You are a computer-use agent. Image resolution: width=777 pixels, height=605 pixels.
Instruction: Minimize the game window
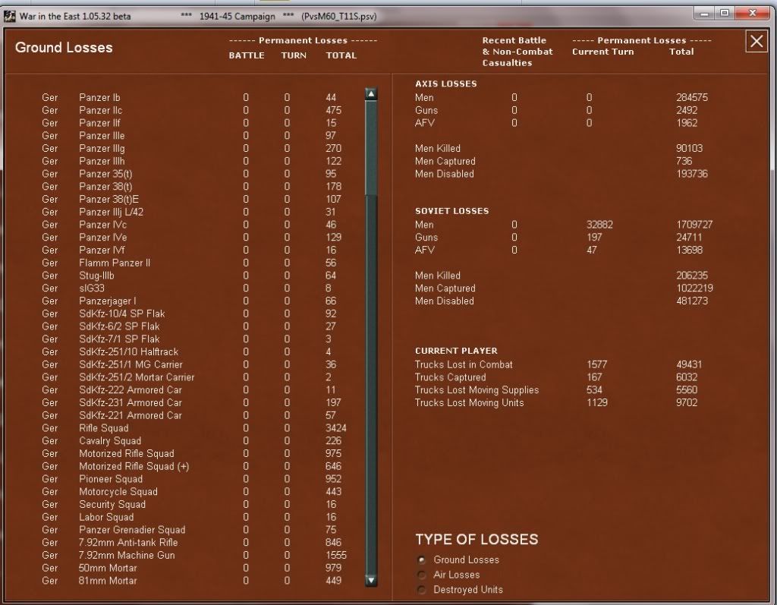(708, 14)
